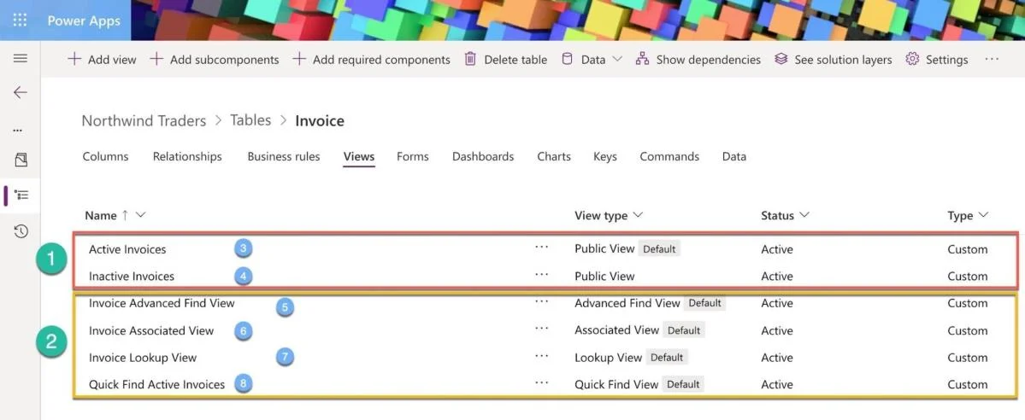
Task: Go back using the left arrow icon
Action: 21,92
